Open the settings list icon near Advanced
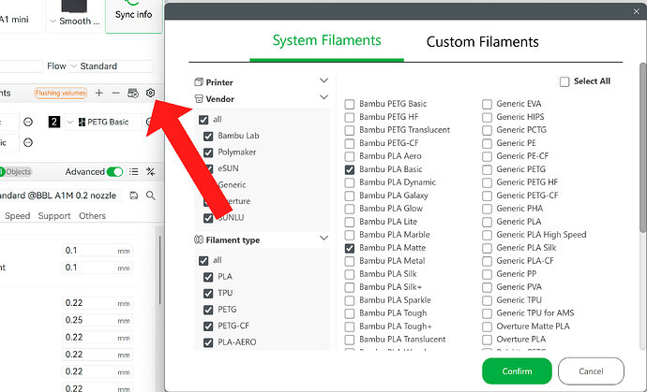The height and width of the screenshot is (392, 647). (x=134, y=172)
